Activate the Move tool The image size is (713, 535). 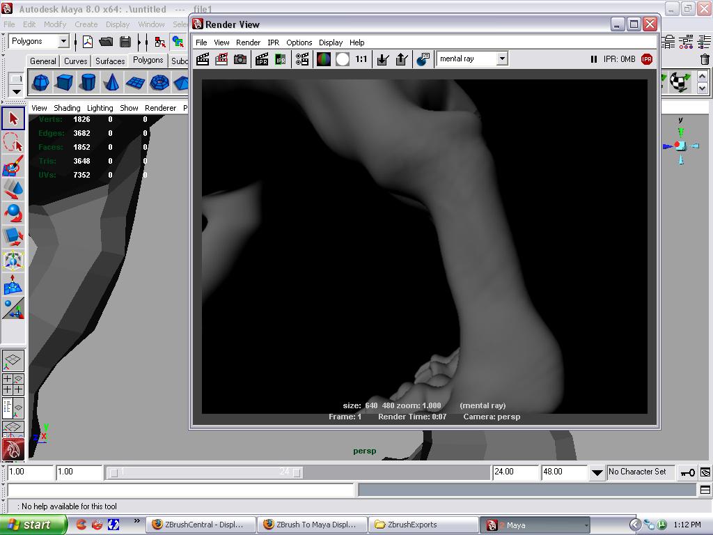[13, 189]
